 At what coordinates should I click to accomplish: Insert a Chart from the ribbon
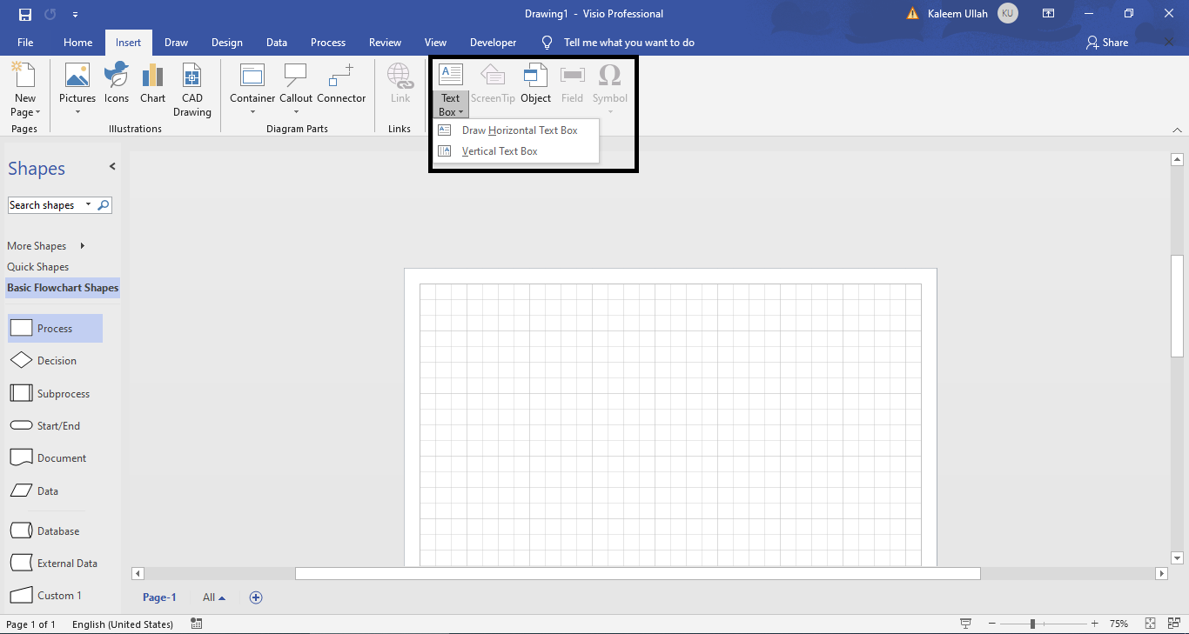(x=152, y=84)
